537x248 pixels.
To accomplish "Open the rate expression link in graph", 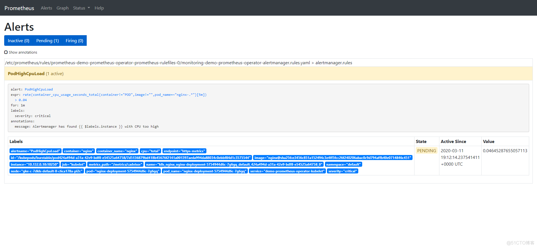I will click(114, 95).
